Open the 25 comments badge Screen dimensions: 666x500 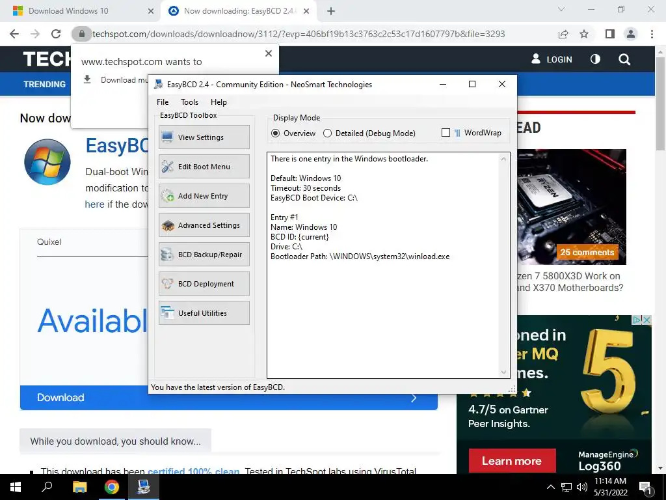point(587,252)
